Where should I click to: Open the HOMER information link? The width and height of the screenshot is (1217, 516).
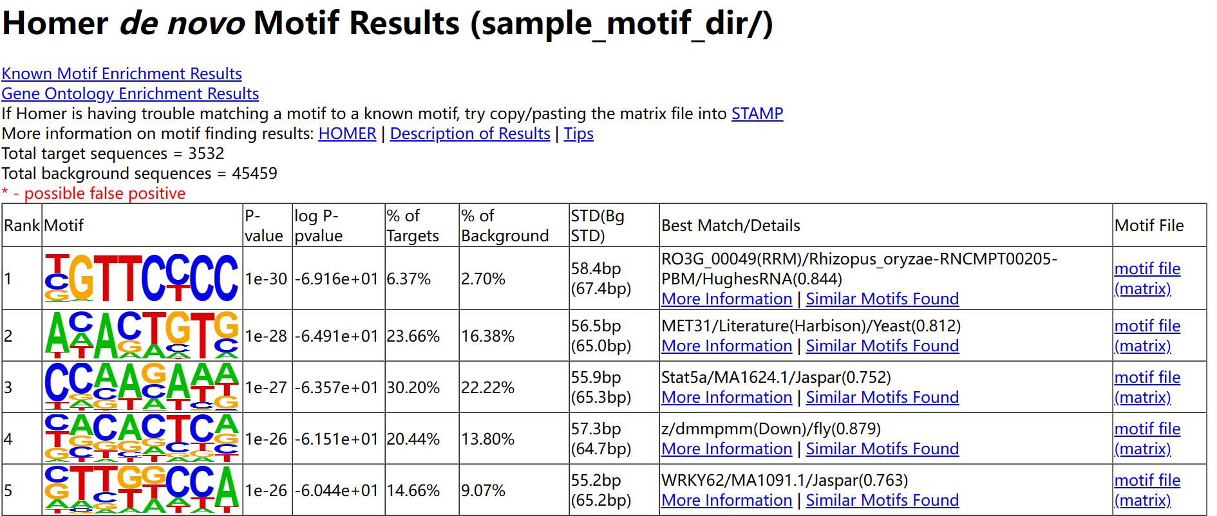(x=347, y=134)
